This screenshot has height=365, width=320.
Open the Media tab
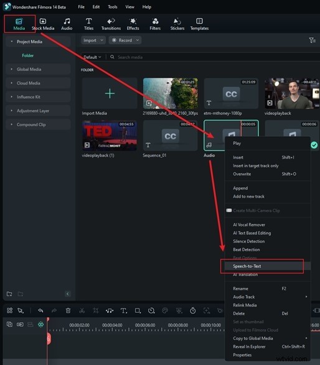point(19,24)
